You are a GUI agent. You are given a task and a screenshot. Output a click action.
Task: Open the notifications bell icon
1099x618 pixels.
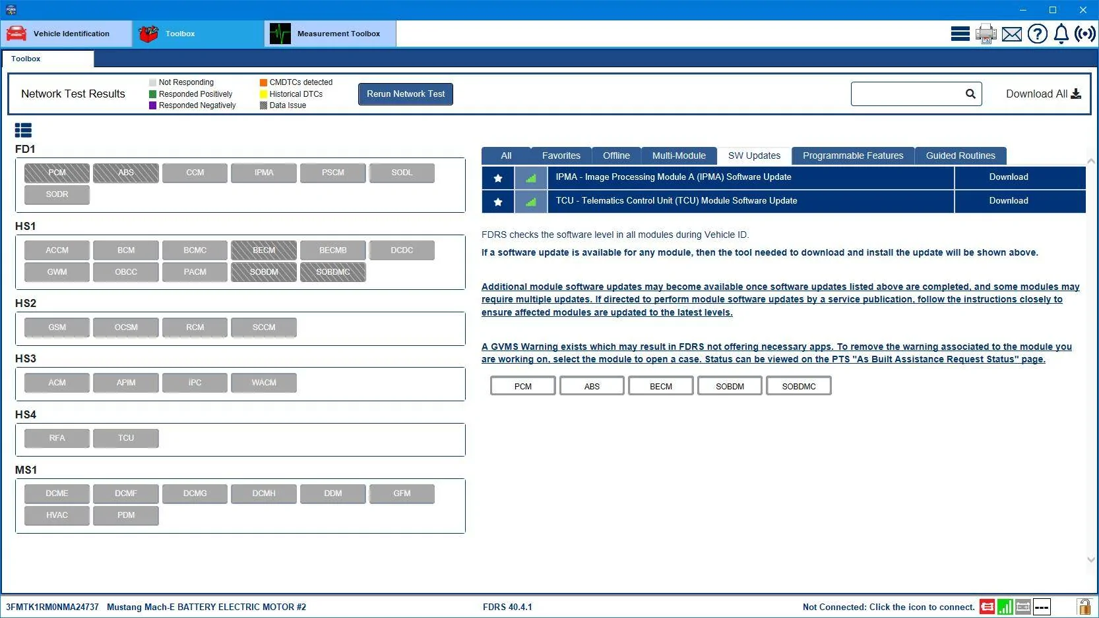[x=1061, y=34]
